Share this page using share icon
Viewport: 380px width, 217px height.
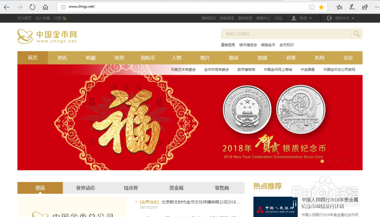click(365, 7)
